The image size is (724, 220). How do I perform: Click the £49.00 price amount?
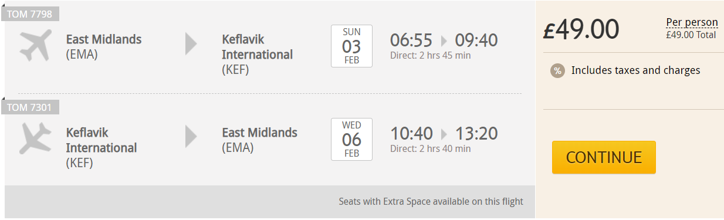coord(581,30)
